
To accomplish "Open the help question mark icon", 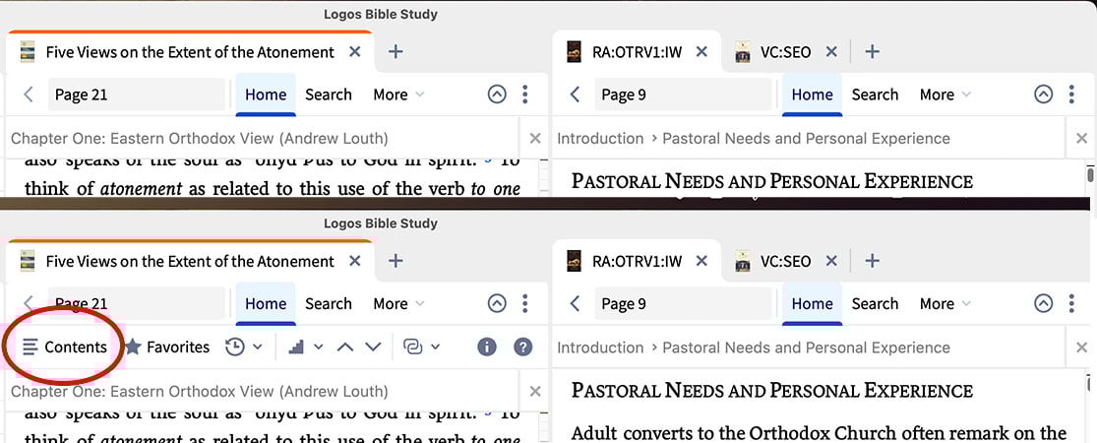I will 523,348.
